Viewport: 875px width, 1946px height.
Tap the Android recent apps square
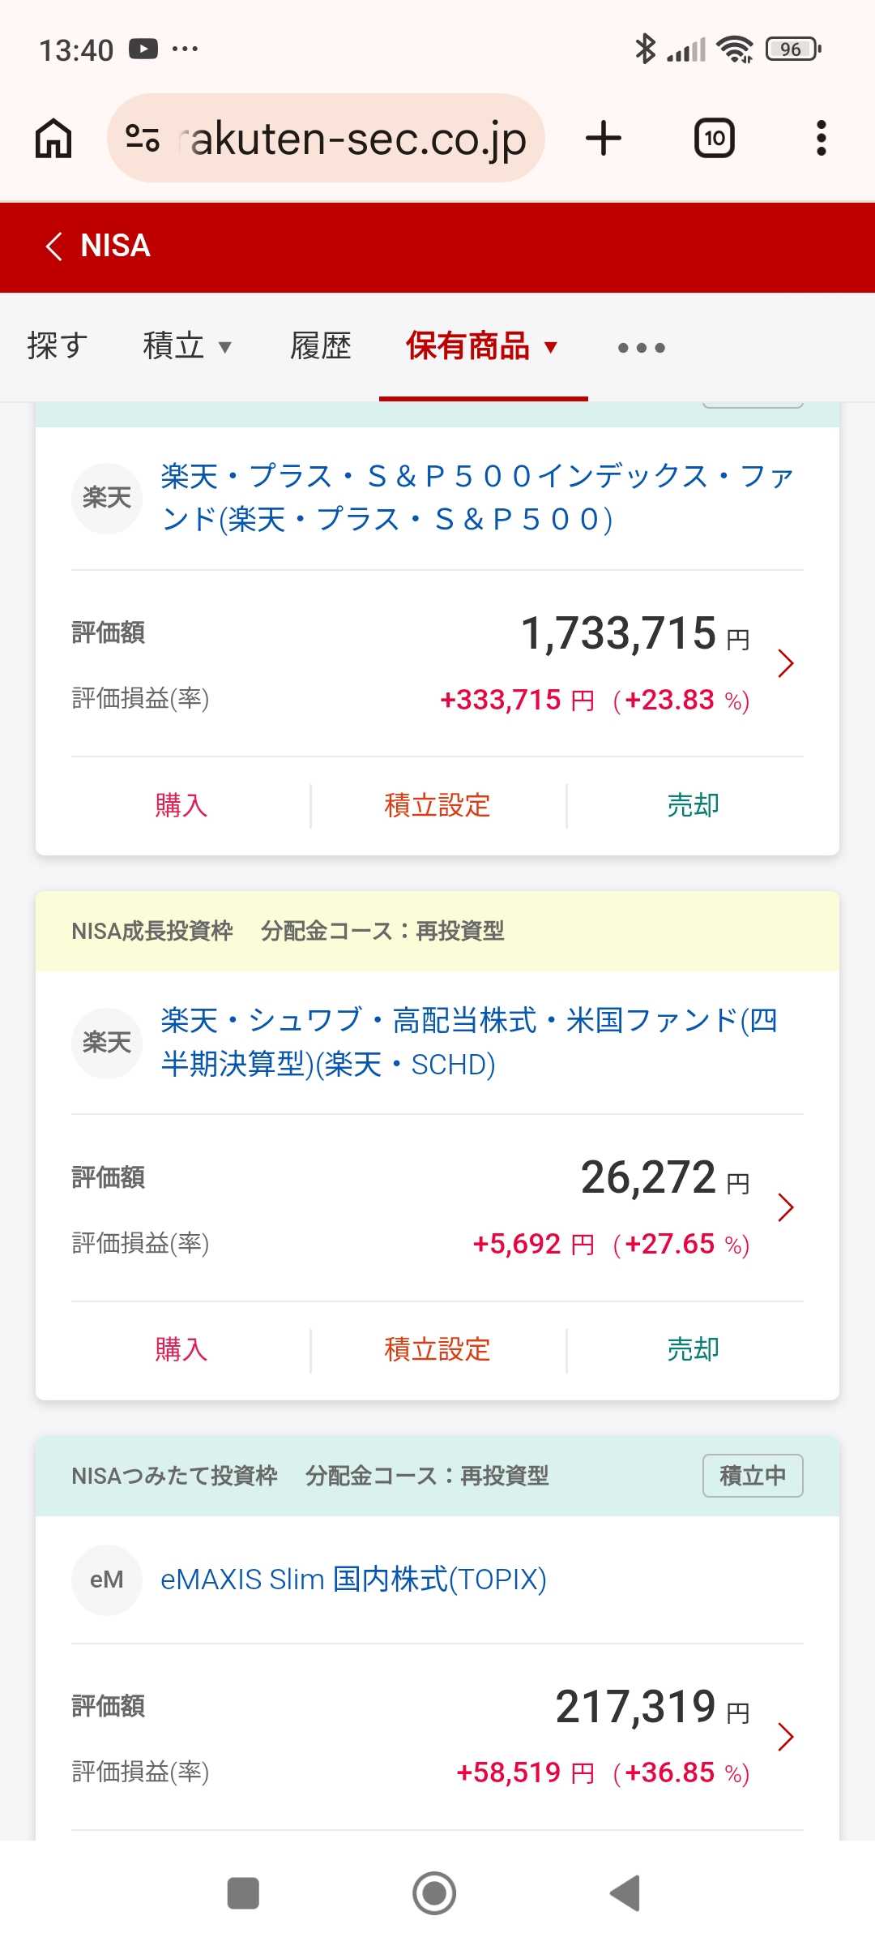pos(243,1893)
